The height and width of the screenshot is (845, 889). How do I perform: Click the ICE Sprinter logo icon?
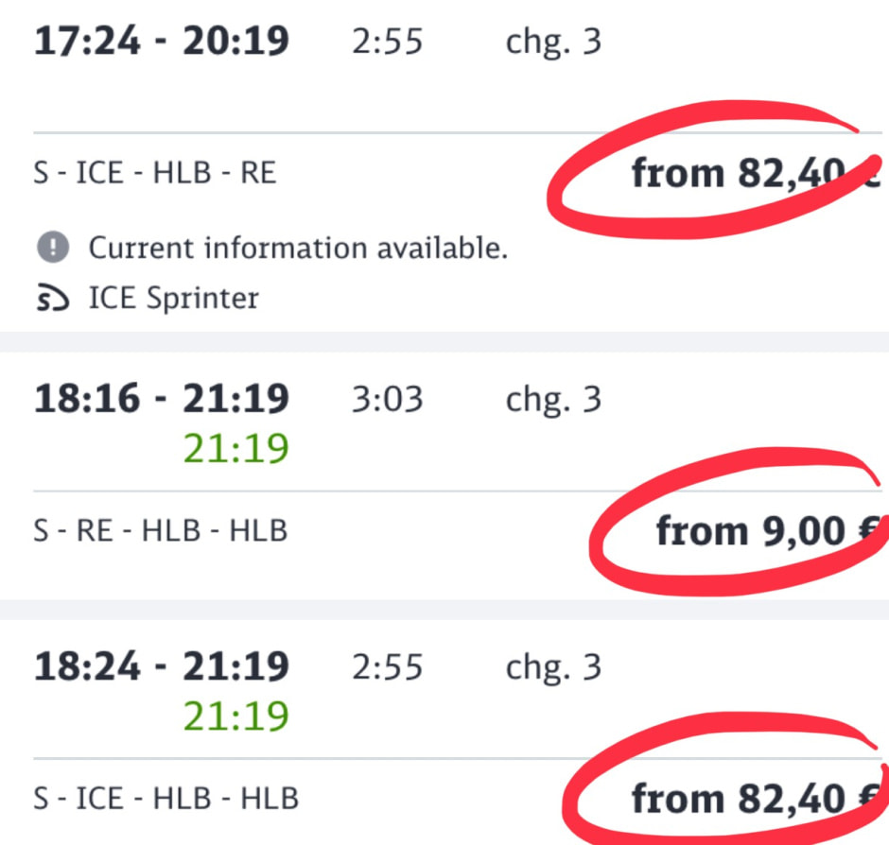(x=53, y=299)
